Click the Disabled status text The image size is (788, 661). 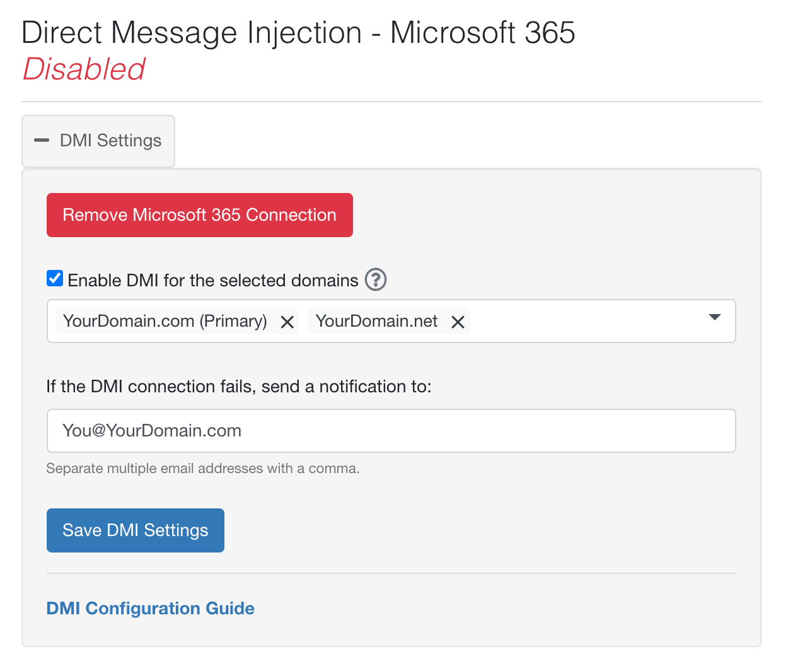coord(83,69)
